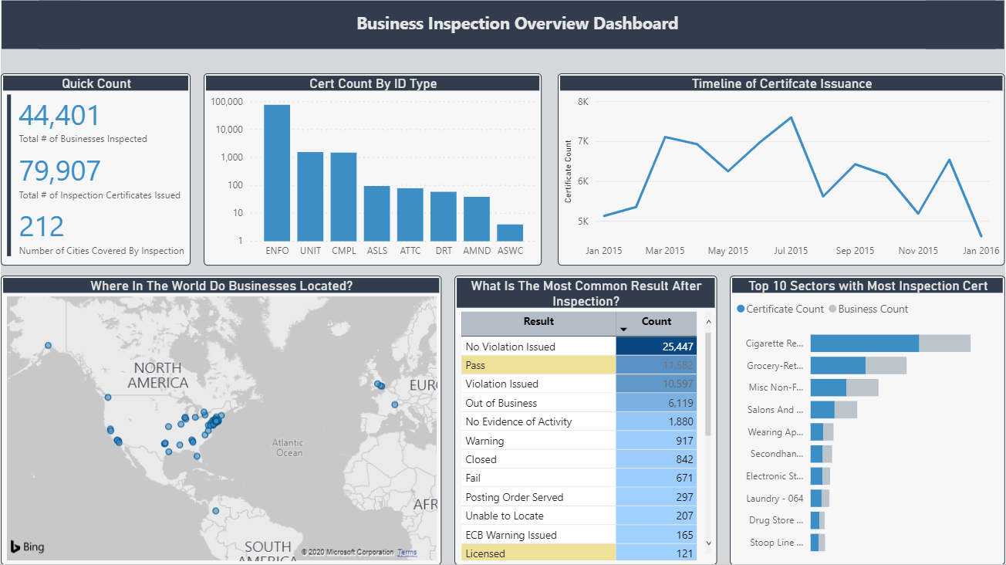Open the Terms link on the map
1006x565 pixels.
coord(407,553)
